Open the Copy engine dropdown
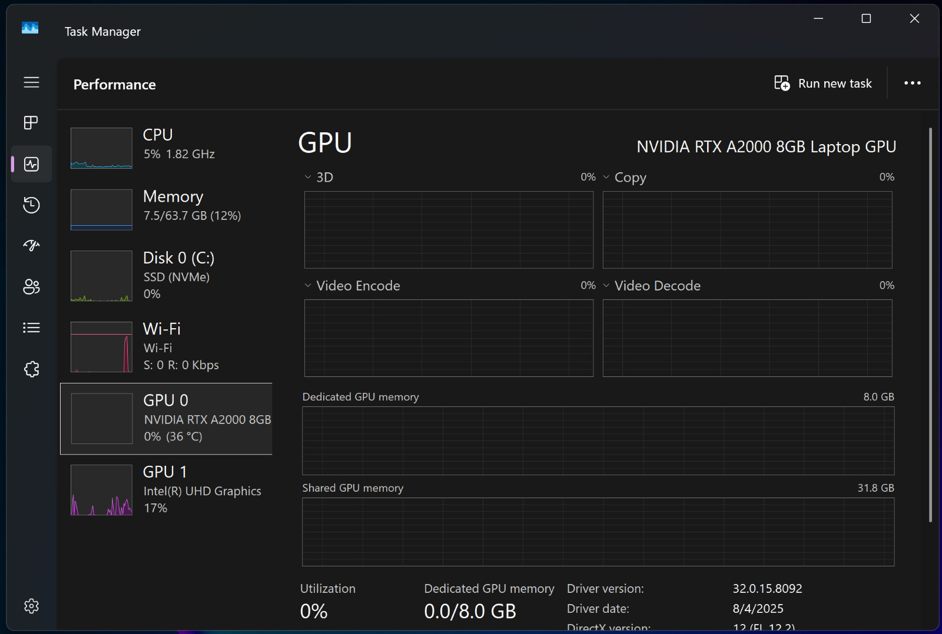Image resolution: width=942 pixels, height=634 pixels. click(x=625, y=177)
